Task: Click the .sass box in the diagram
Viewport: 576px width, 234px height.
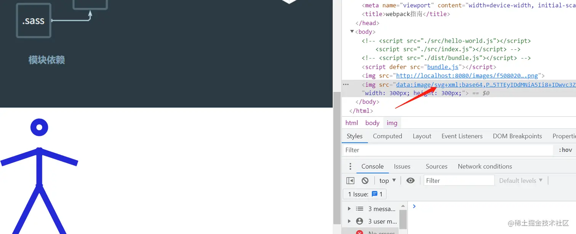Action: coord(34,21)
